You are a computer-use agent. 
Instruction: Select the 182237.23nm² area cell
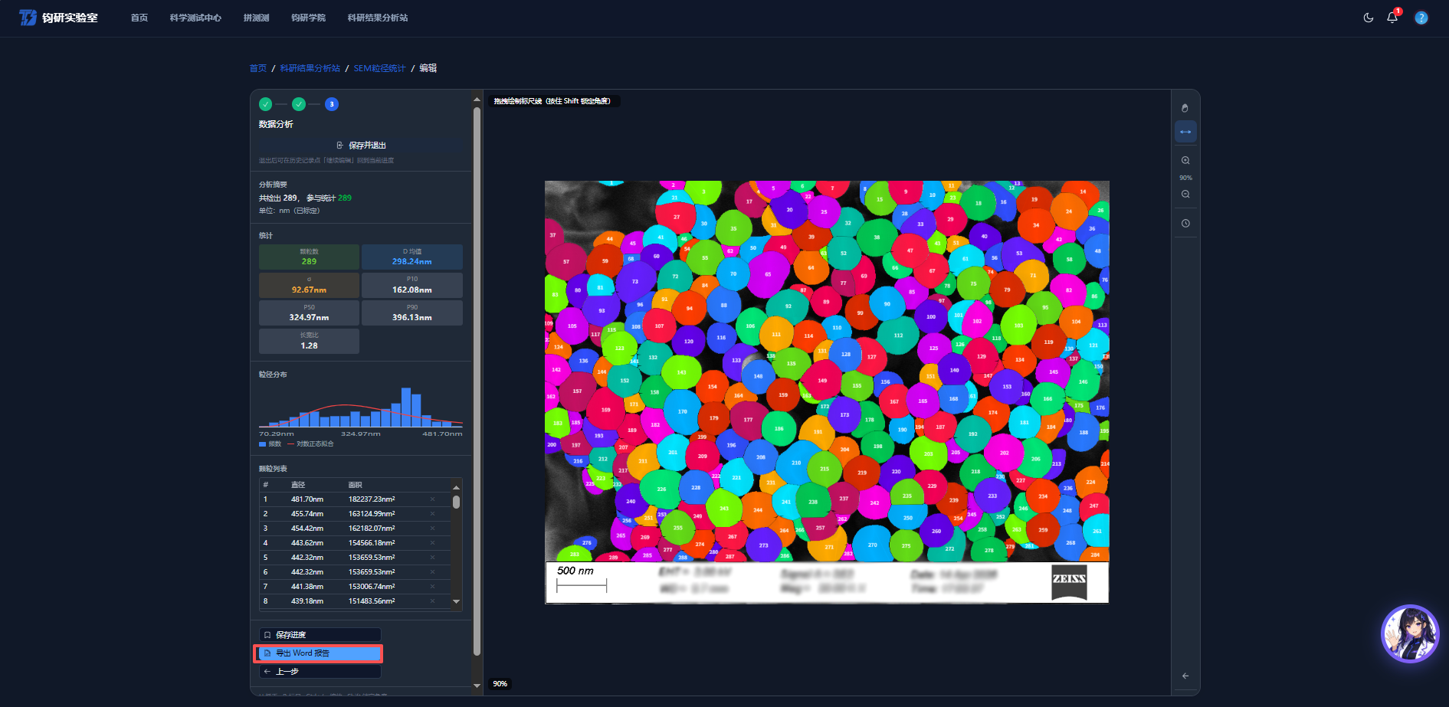372,499
